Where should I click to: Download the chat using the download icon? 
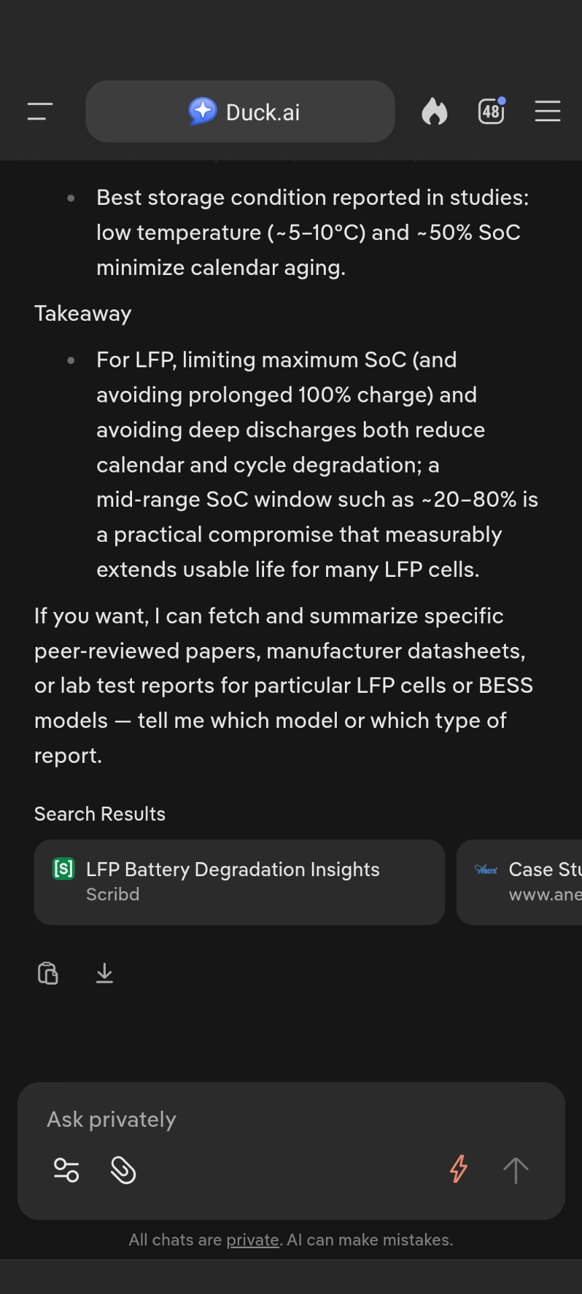point(104,973)
